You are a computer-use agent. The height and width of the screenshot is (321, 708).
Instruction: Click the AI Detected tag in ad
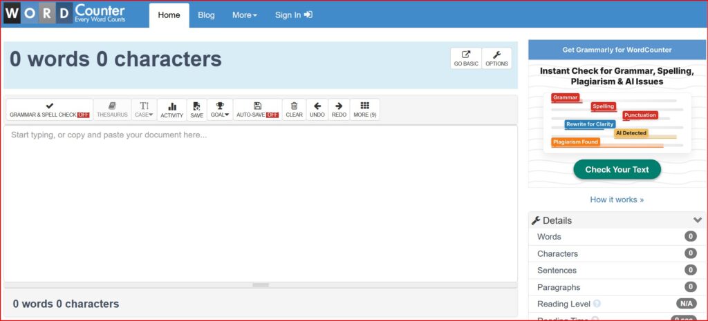tap(631, 133)
